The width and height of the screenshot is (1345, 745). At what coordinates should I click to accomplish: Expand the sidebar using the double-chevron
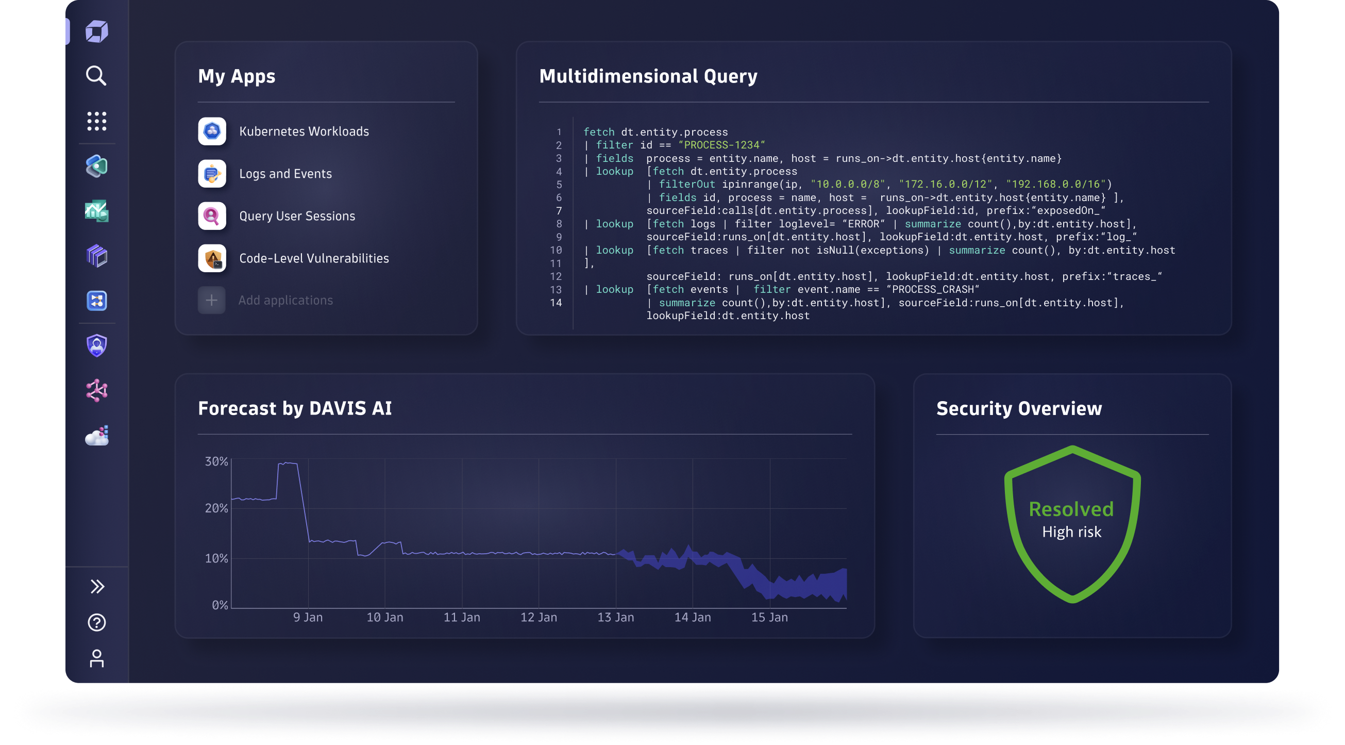coord(96,586)
